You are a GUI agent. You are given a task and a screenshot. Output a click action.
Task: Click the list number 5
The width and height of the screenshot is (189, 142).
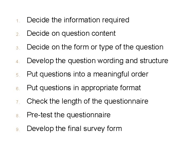pyautogui.click(x=18, y=75)
